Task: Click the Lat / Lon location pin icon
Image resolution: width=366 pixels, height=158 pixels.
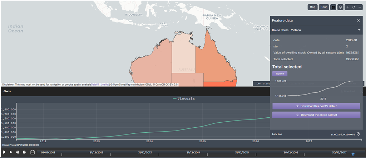Action: click(358, 134)
